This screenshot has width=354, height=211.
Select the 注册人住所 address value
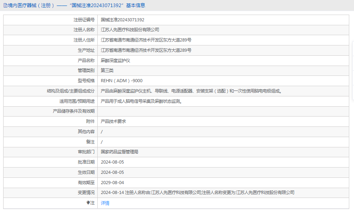click(x=146, y=40)
